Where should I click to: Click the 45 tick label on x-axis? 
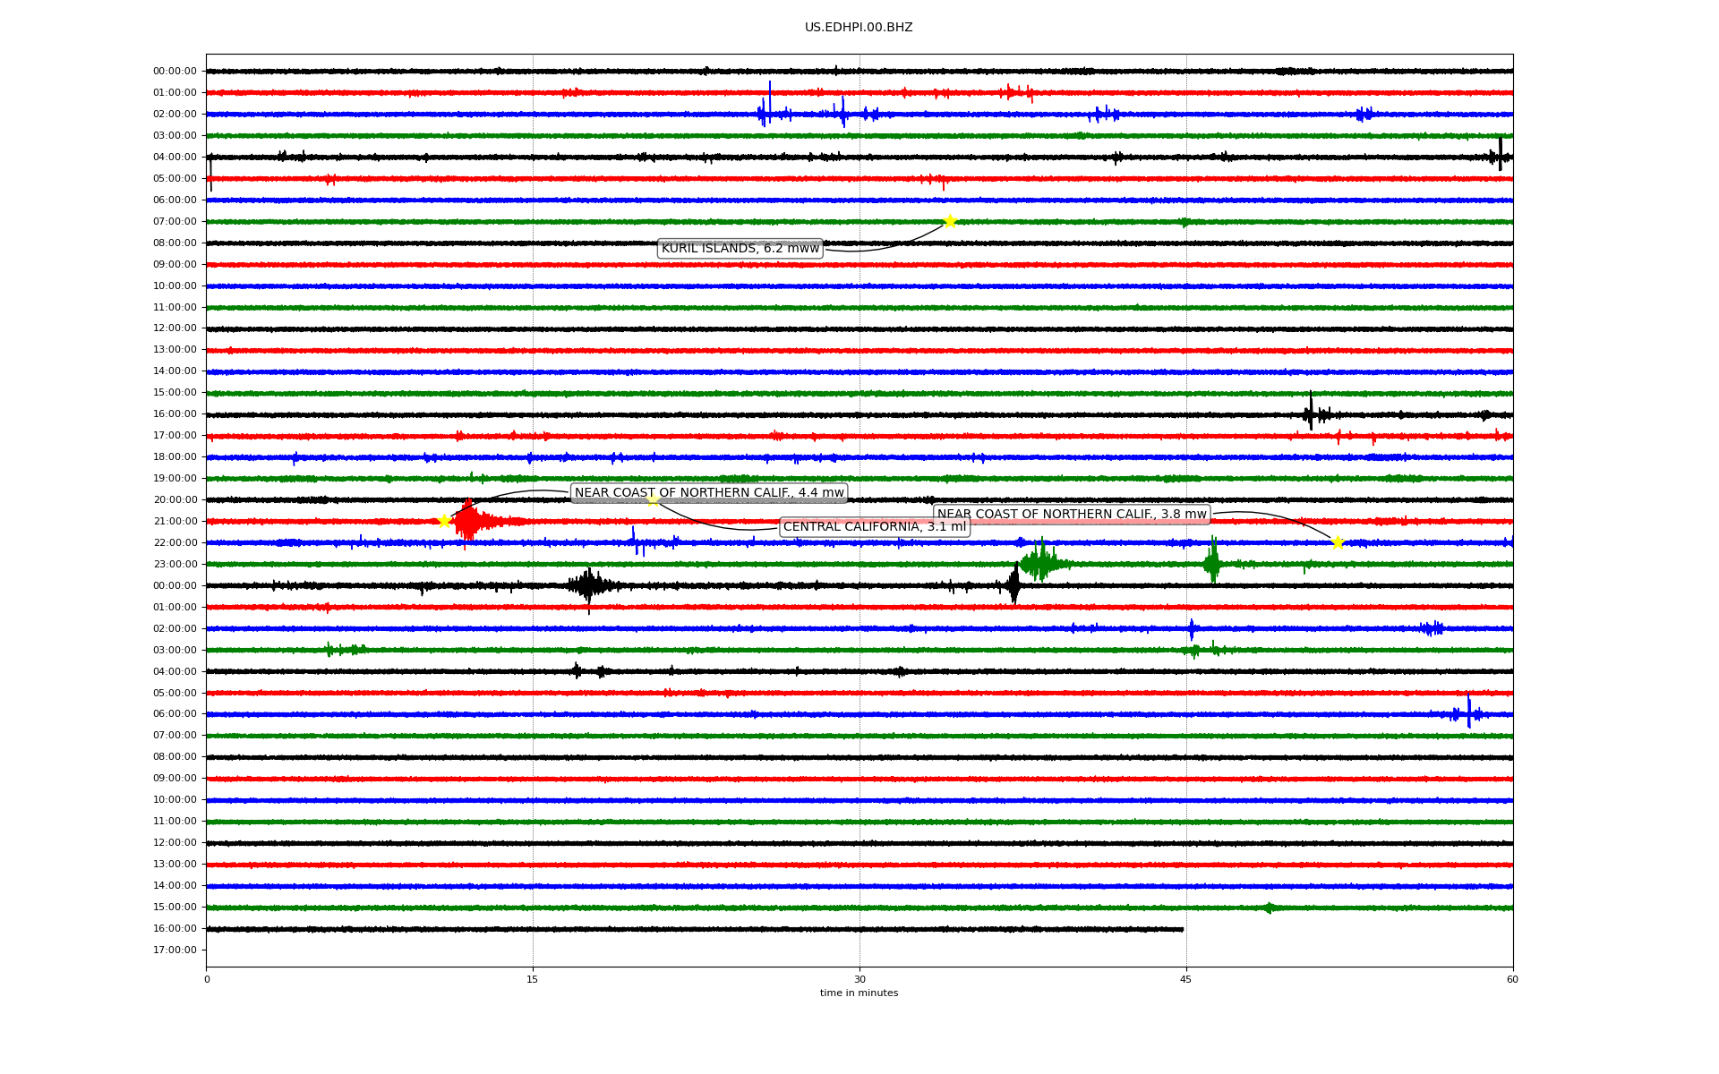tap(1185, 979)
